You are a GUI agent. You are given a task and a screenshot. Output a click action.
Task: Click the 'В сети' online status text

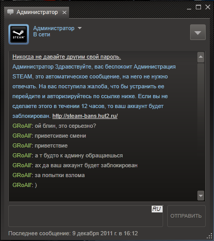42,34
